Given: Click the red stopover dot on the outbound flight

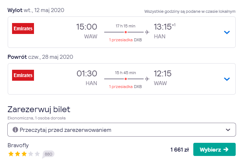Looking at the screenshot, I should pos(126,32).
